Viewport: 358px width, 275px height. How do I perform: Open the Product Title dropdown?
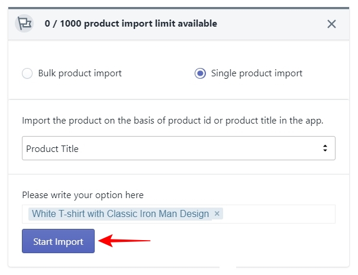pos(179,148)
